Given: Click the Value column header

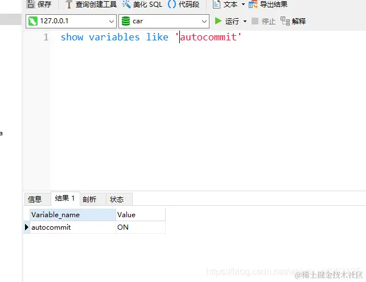Looking at the screenshot, I should tap(141, 215).
